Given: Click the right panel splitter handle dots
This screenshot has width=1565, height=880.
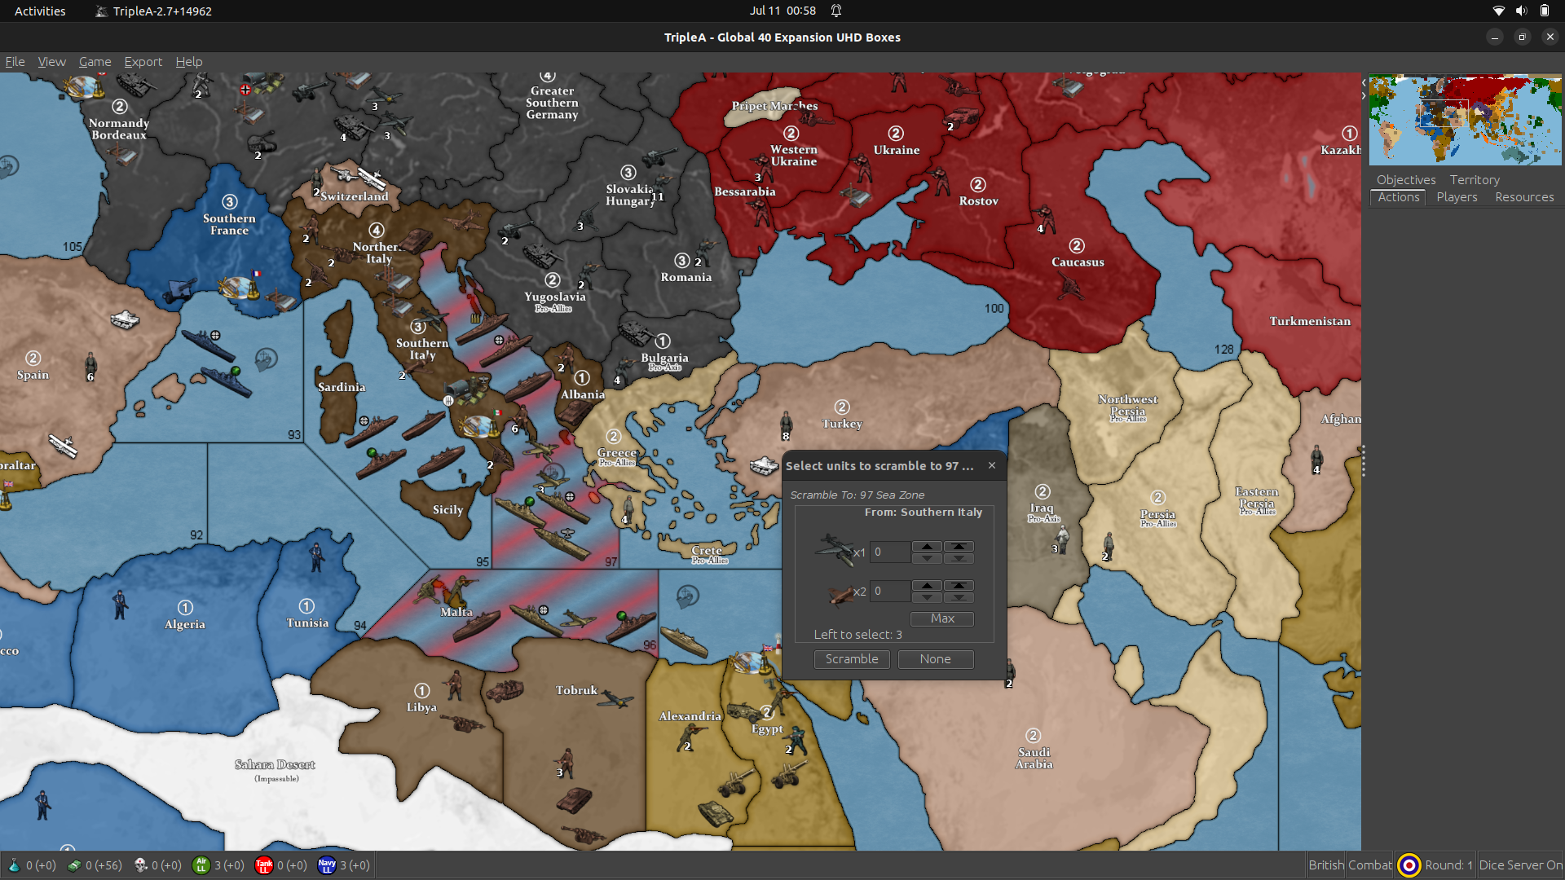Looking at the screenshot, I should [x=1363, y=461].
